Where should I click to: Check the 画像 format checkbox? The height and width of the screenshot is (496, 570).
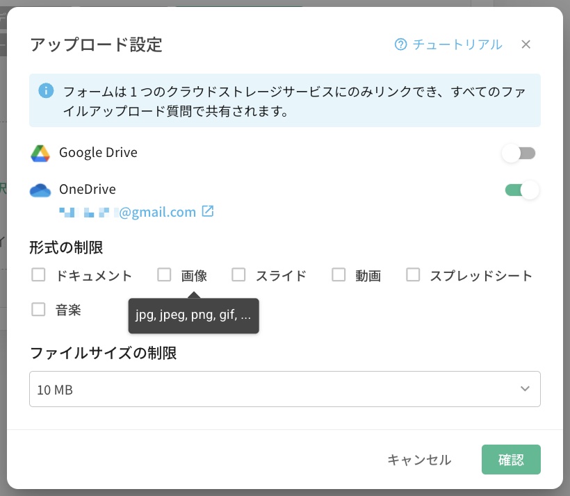click(164, 274)
